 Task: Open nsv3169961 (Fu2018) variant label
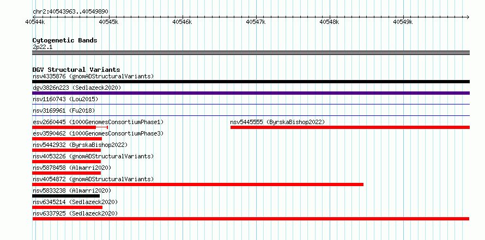pyautogui.click(x=64, y=110)
